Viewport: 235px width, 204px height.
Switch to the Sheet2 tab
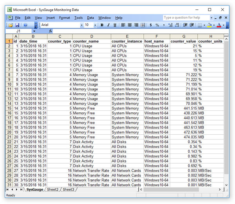(x=52, y=190)
